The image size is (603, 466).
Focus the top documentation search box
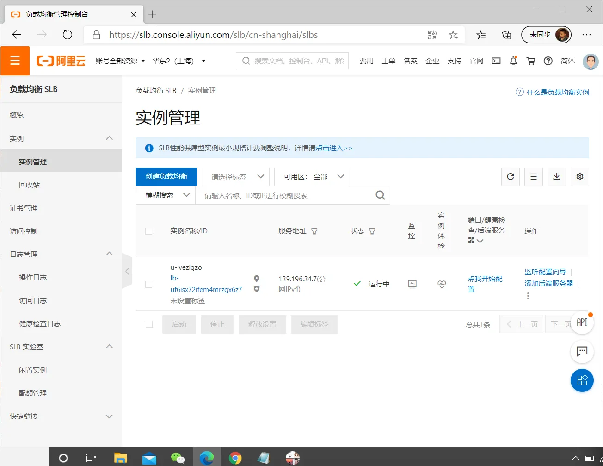tap(292, 61)
